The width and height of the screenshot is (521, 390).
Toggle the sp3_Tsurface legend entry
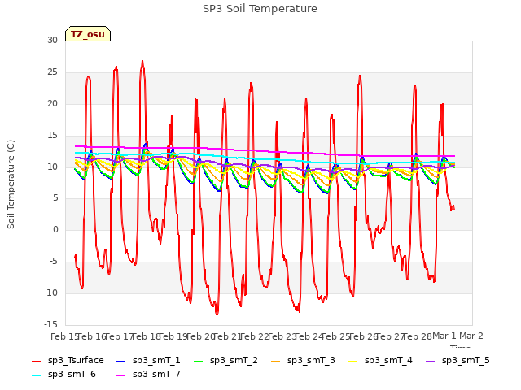coord(68,361)
